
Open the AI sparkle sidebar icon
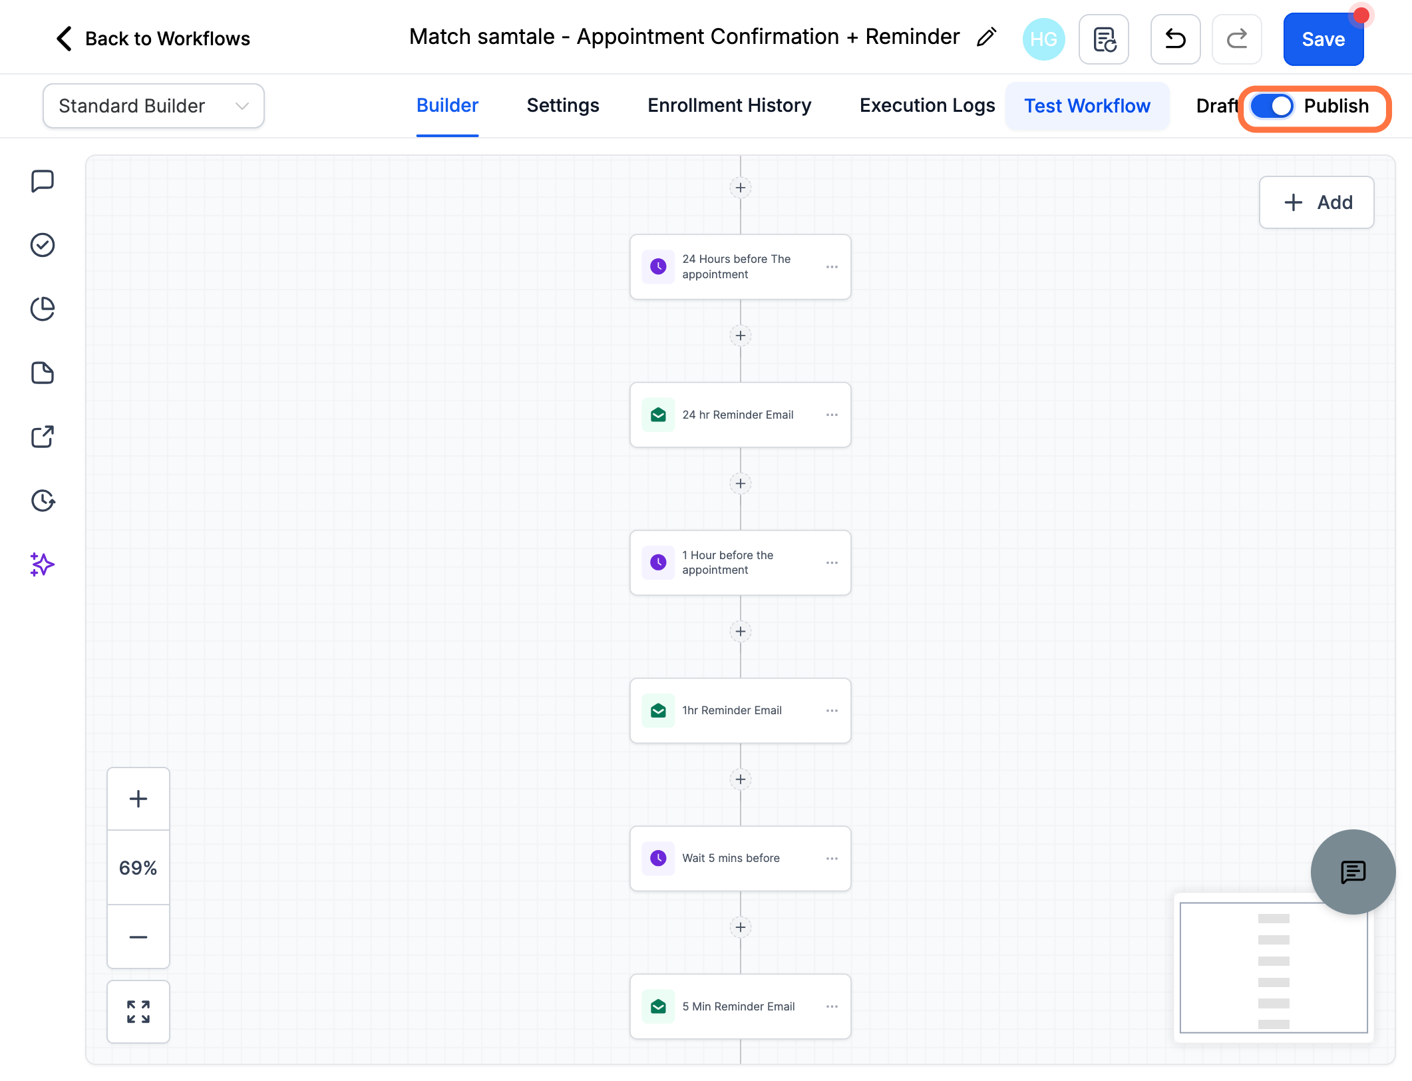click(43, 564)
